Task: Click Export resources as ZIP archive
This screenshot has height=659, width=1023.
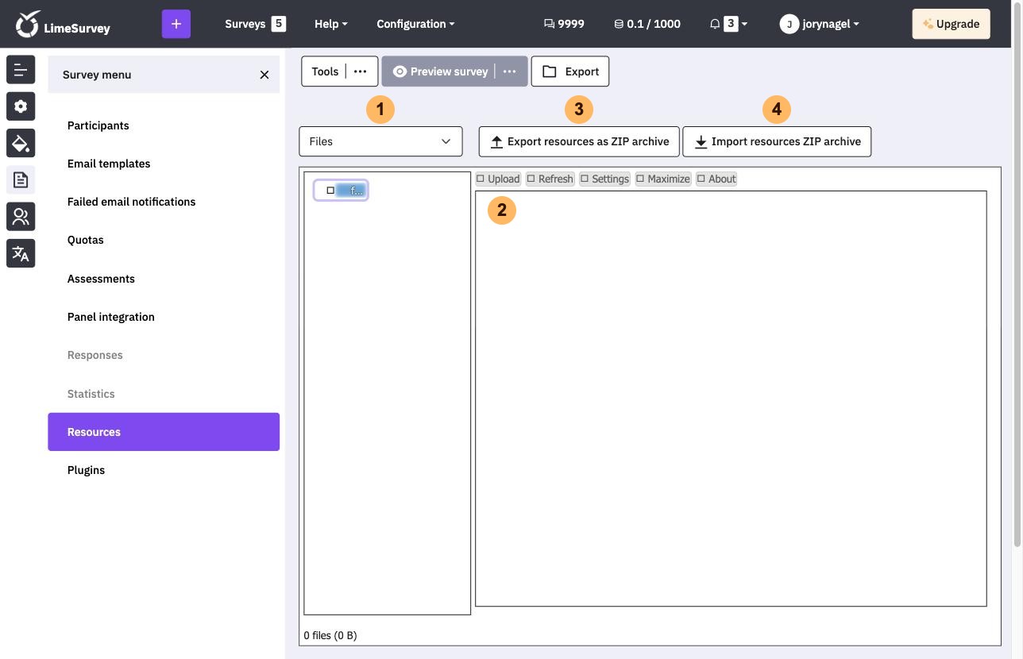Action: (579, 141)
